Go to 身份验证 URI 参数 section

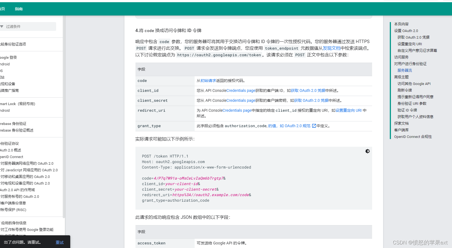412,103
